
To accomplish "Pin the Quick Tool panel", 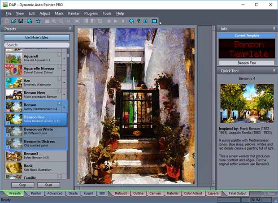I will point(274,71).
